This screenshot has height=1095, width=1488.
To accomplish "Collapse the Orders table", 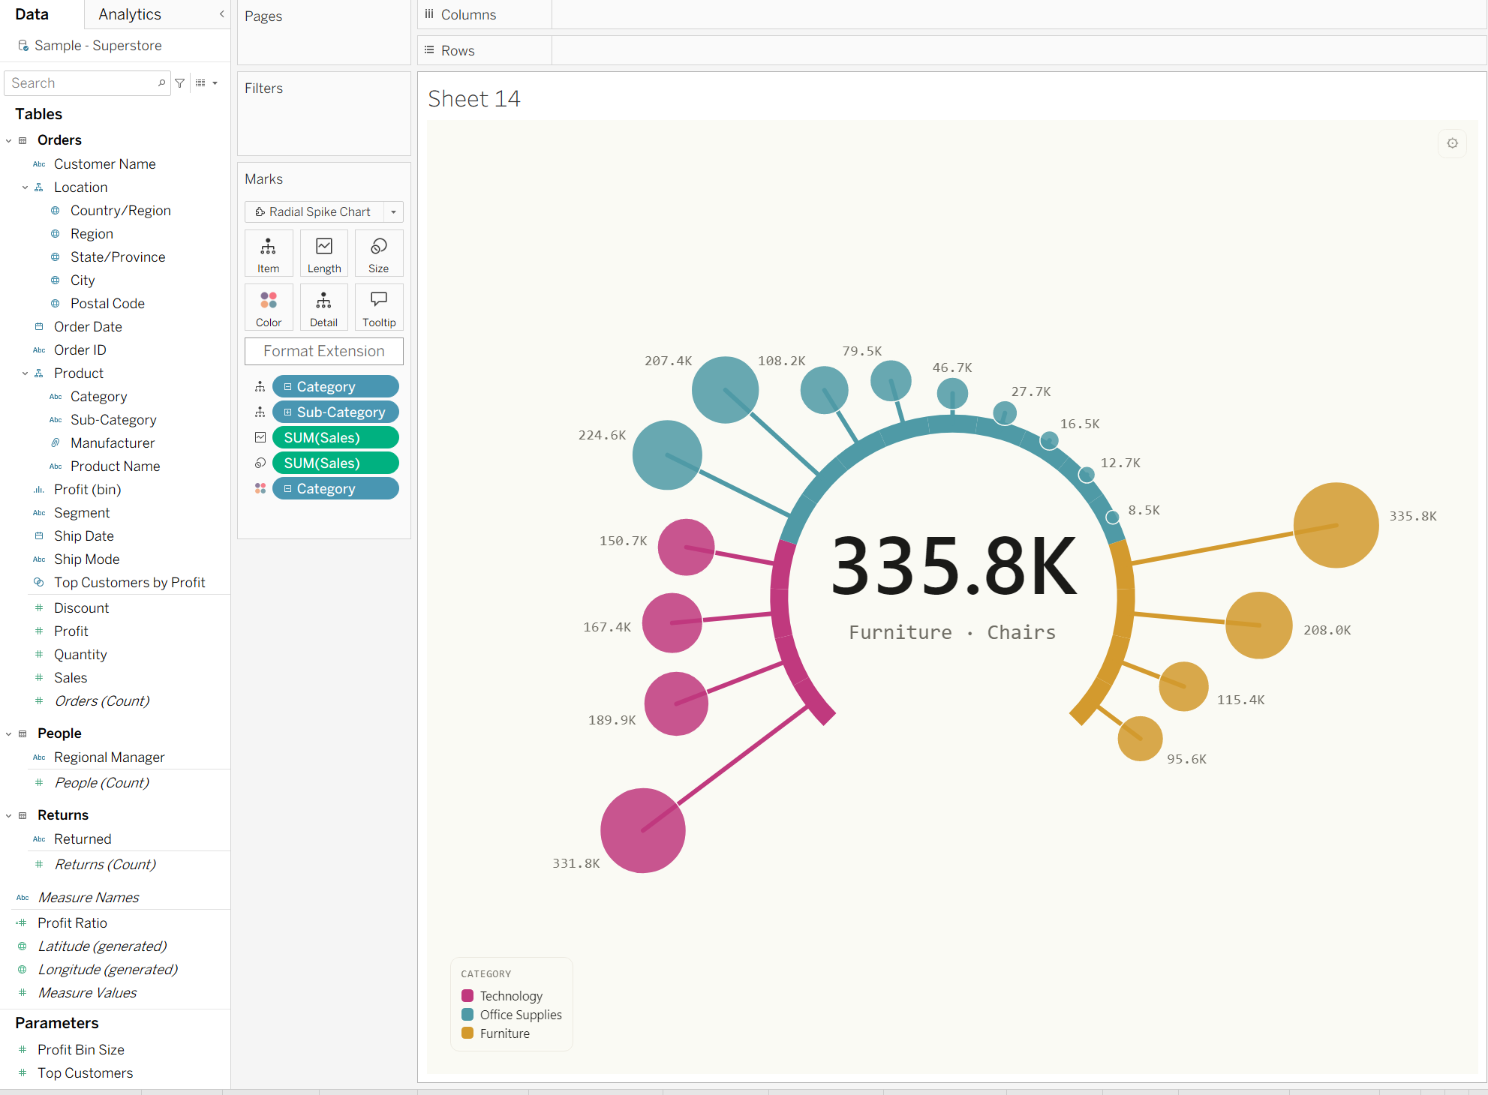I will [9, 140].
